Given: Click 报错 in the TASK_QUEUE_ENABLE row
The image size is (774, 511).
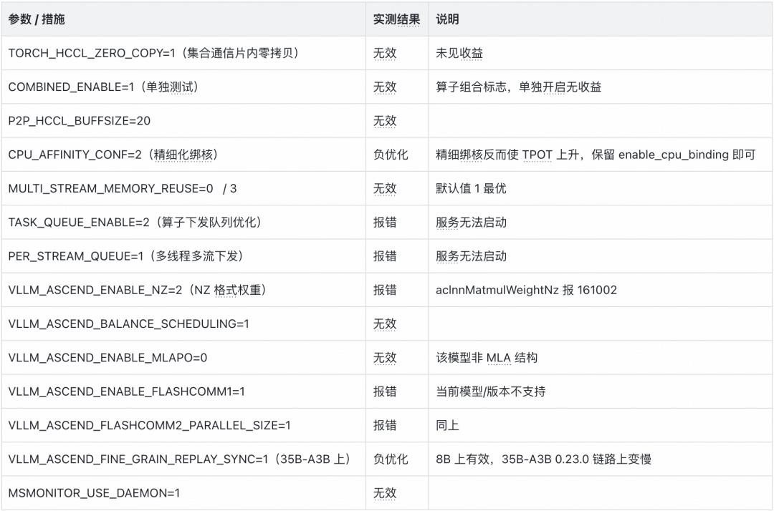Looking at the screenshot, I should tap(385, 223).
